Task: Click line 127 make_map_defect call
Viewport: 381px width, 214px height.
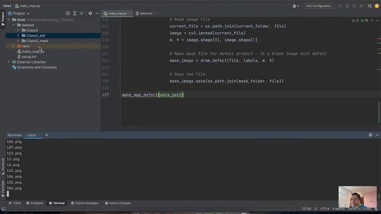Action: coord(152,95)
